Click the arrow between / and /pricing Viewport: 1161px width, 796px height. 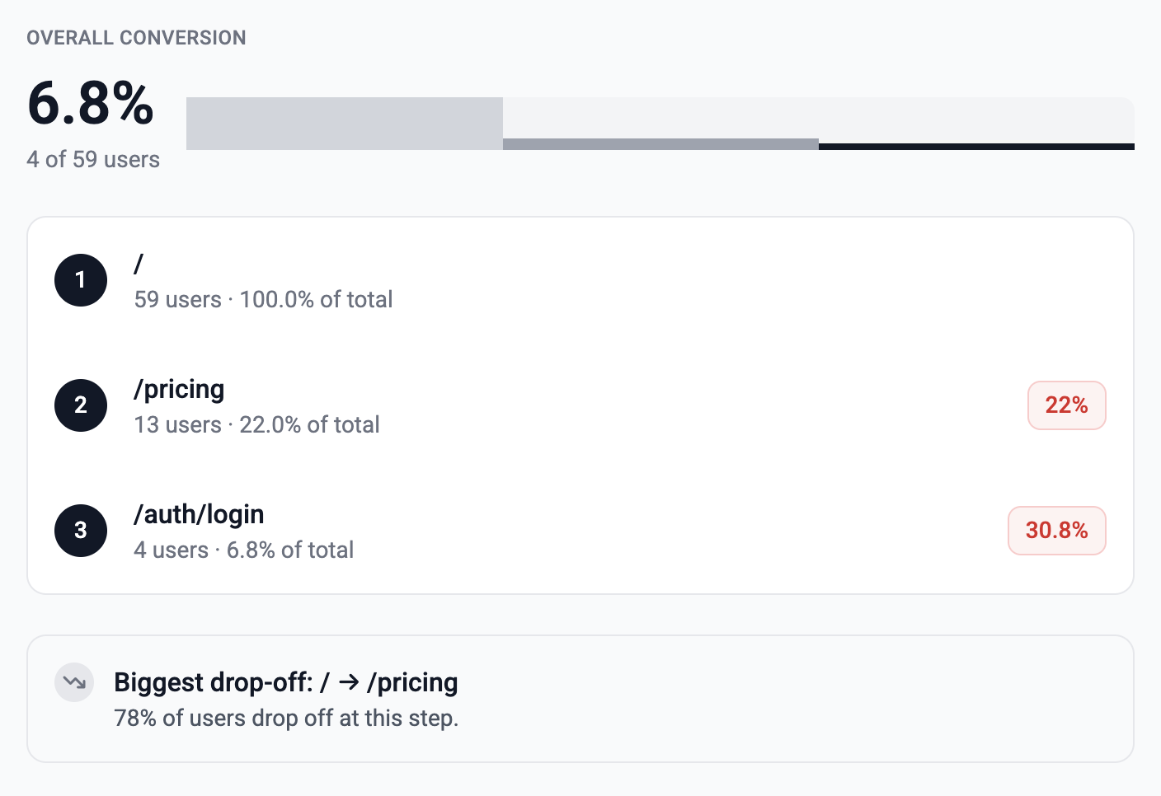click(x=350, y=682)
